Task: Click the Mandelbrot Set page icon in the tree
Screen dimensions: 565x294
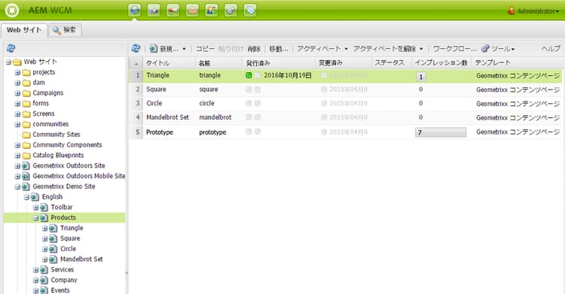Action: [53, 259]
